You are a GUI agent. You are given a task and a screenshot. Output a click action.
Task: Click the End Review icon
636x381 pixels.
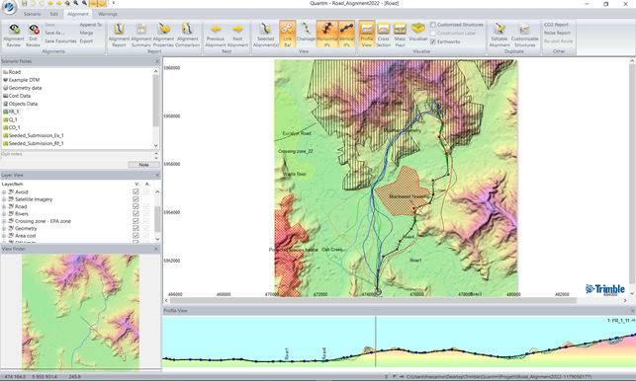(x=34, y=30)
